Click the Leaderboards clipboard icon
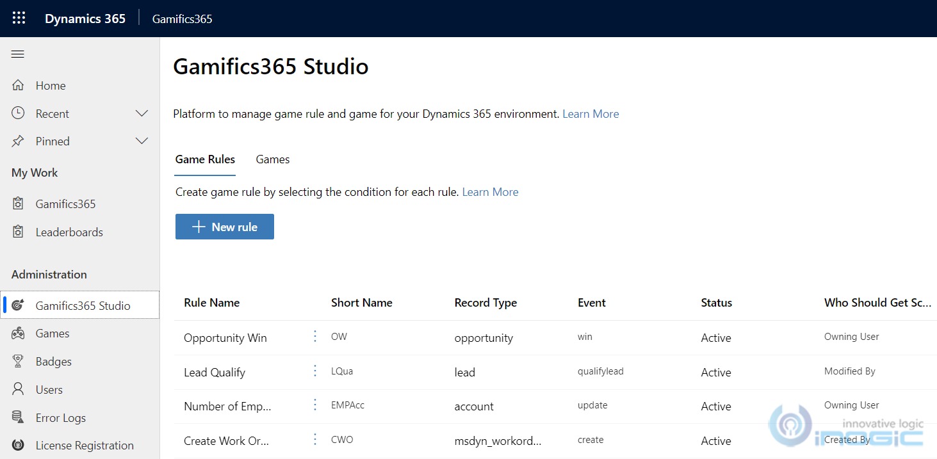The image size is (937, 459). coord(18,232)
